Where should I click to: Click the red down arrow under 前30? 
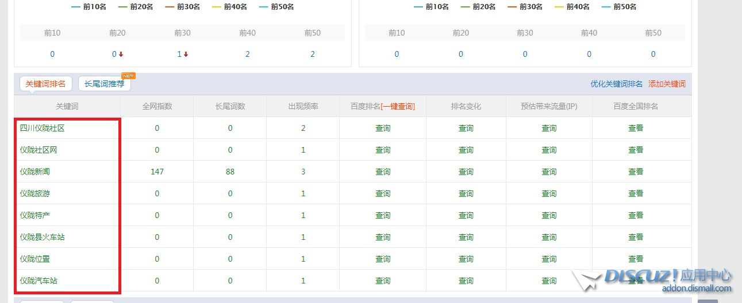[186, 55]
